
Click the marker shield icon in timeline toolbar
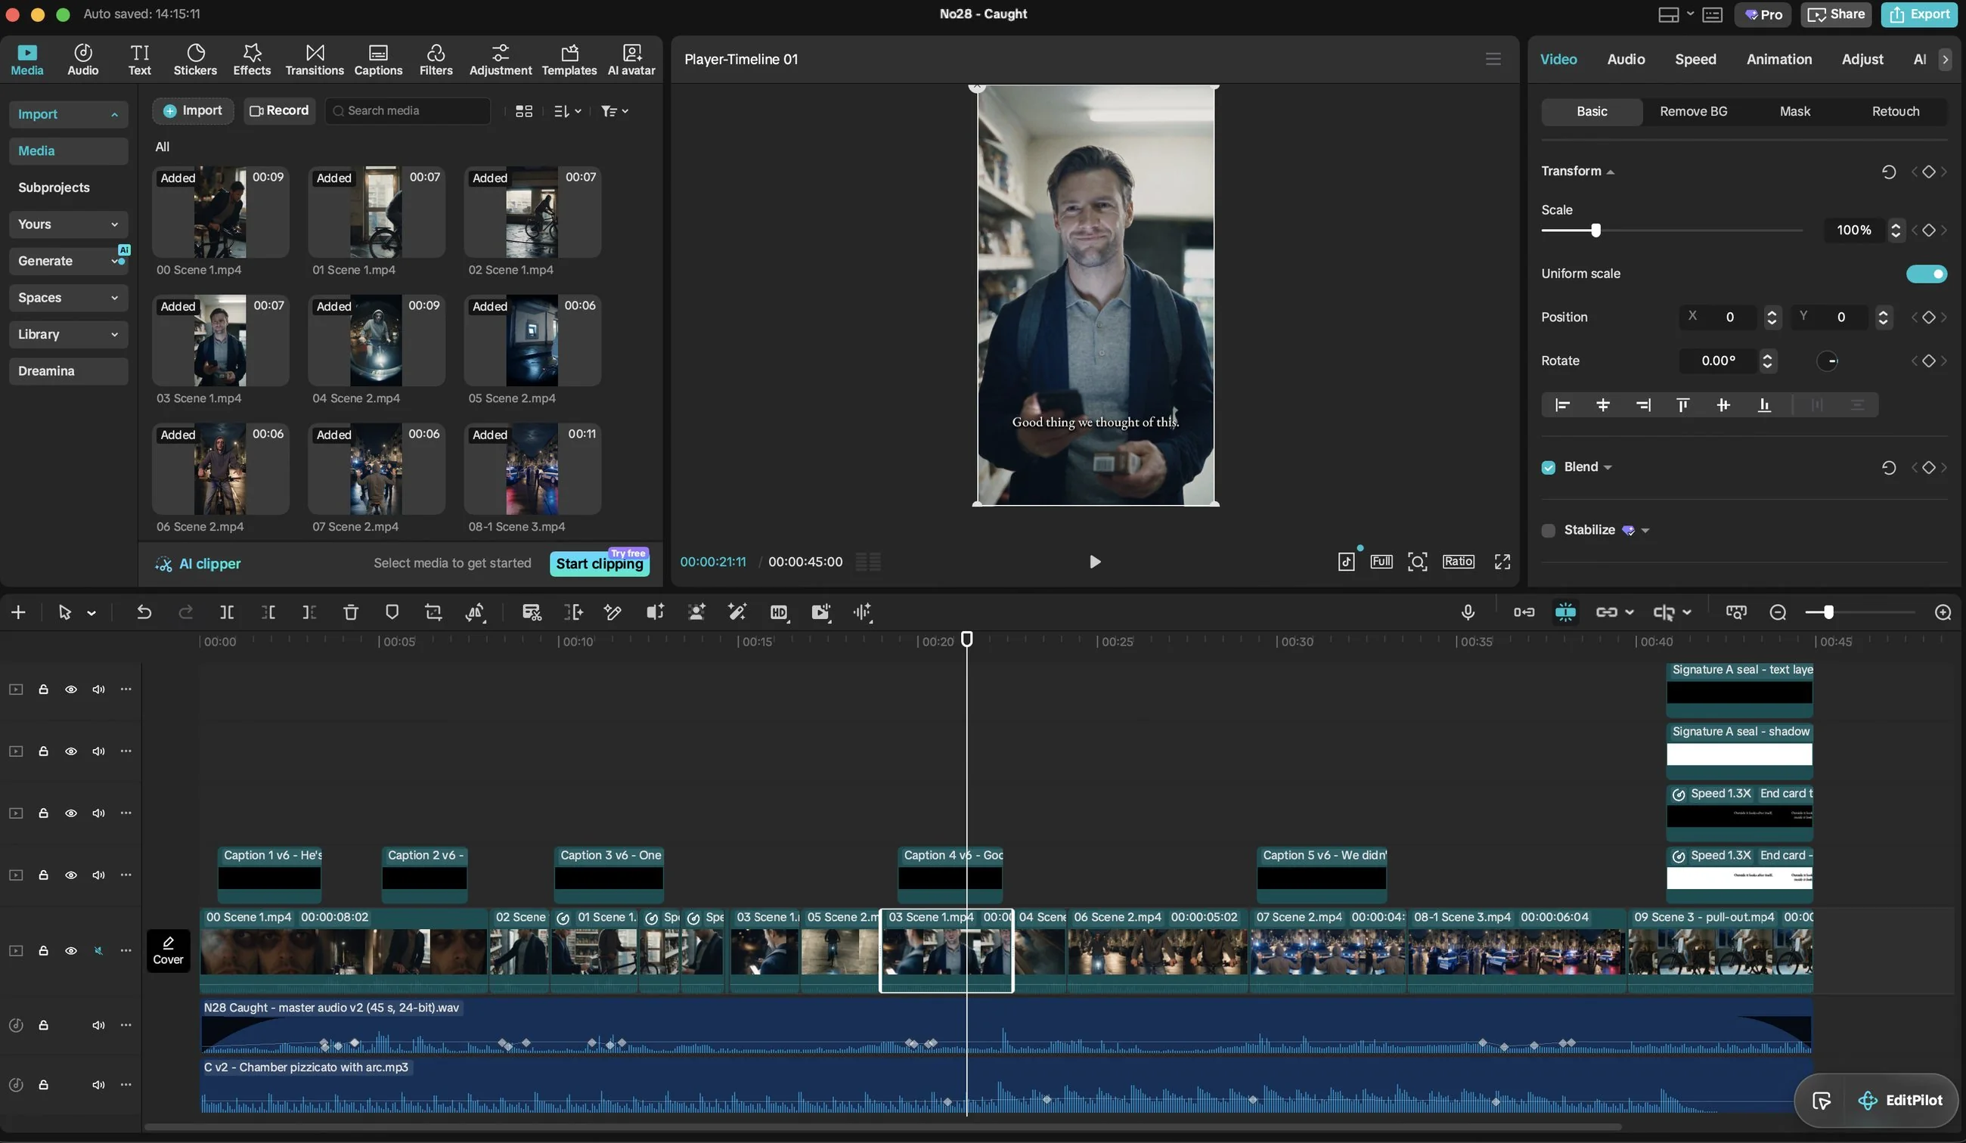click(392, 612)
